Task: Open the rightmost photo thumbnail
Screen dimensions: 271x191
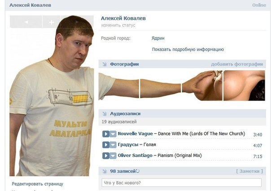Action: 244,85
